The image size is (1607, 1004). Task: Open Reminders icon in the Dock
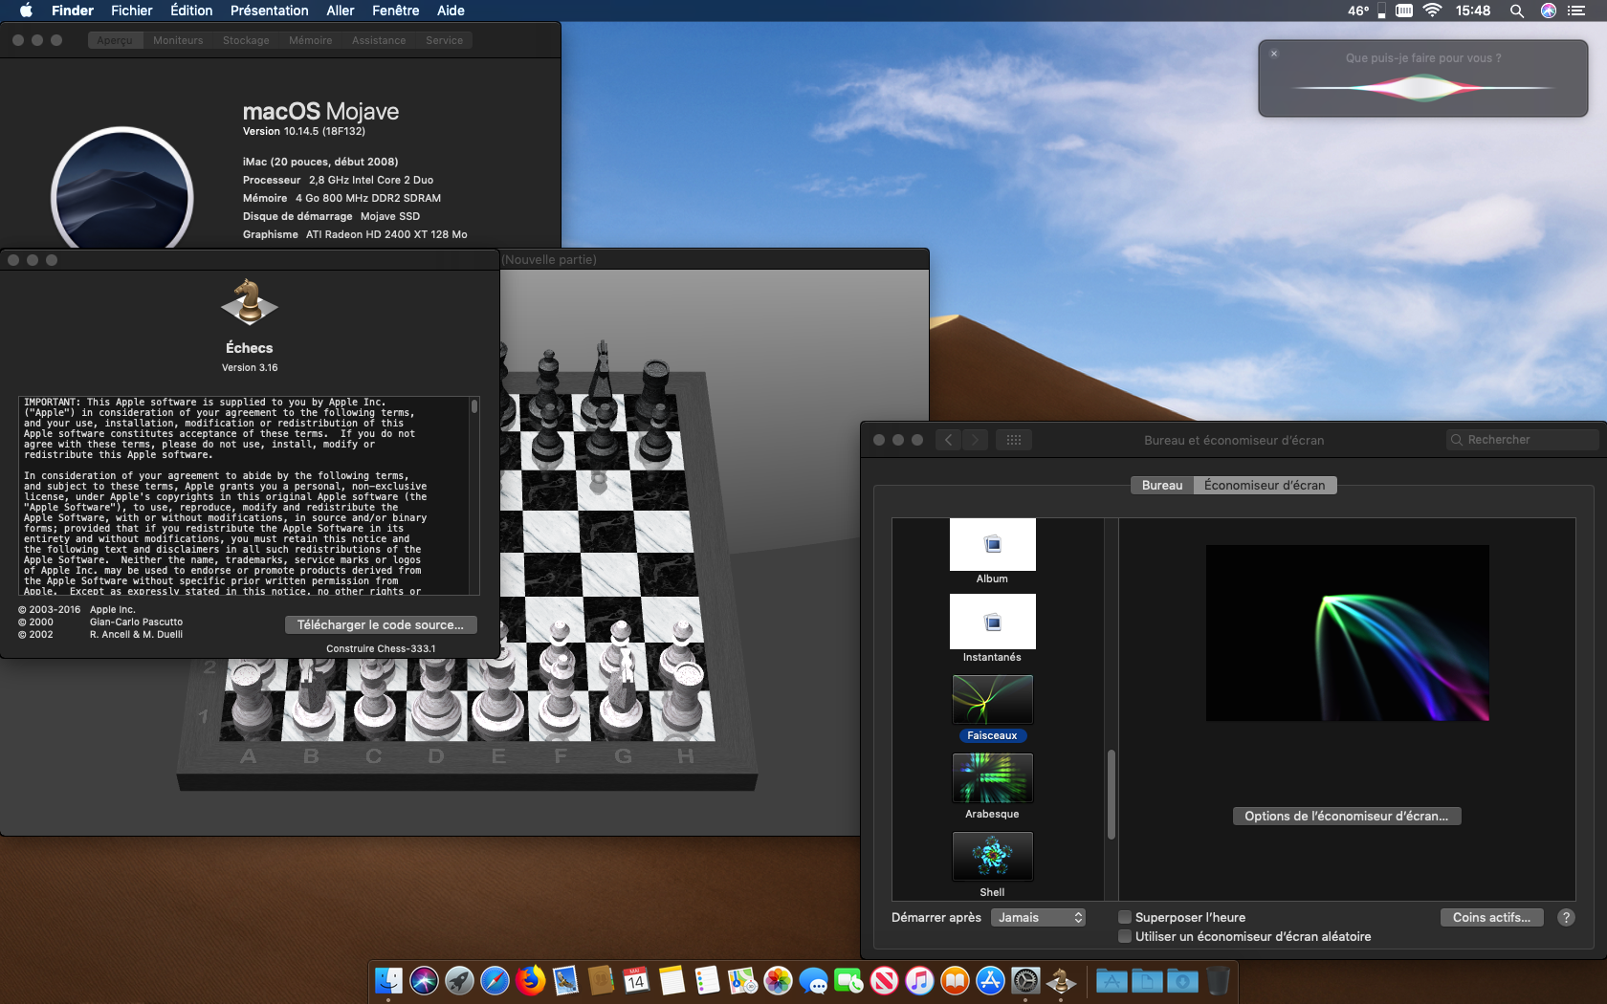(x=707, y=980)
